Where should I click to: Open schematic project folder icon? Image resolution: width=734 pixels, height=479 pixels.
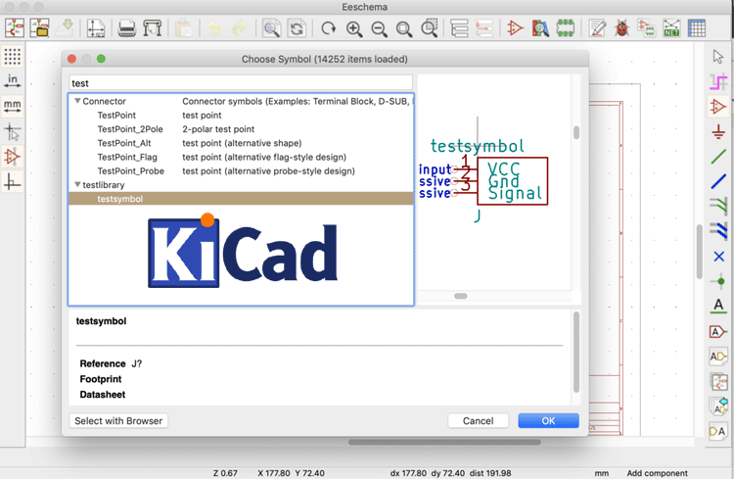(x=40, y=28)
